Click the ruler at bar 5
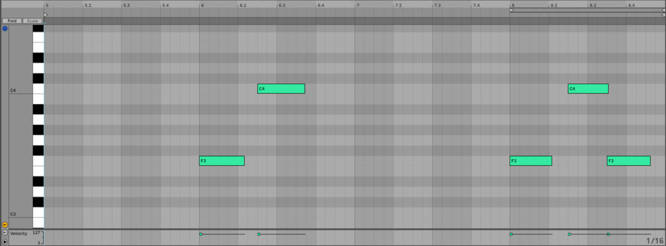Image resolution: width=666 pixels, height=246 pixels. 47,6
